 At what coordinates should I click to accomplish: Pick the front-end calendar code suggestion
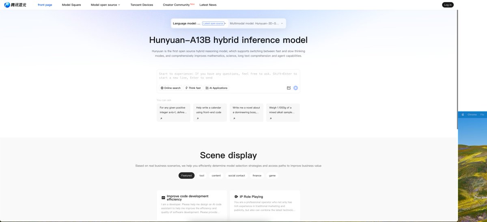[x=210, y=112]
